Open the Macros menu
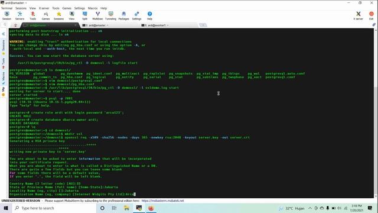Viewport: 378px width, 213px height. (93, 8)
